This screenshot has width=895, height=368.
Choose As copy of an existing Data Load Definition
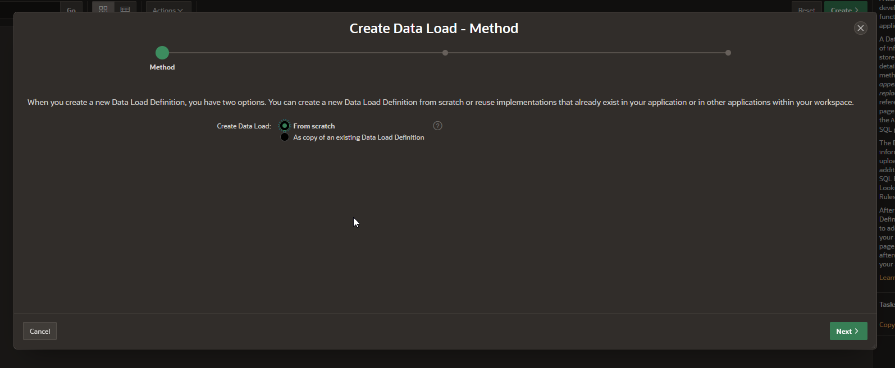pyautogui.click(x=285, y=137)
